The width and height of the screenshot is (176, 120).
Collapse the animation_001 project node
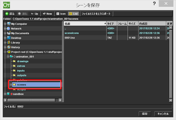pos(8,57)
